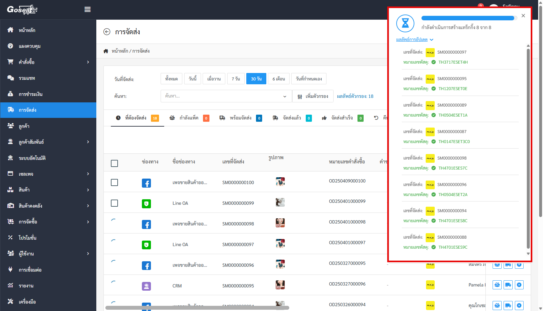543x311 pixels.
Task: Click the Line OA icon for SM0000000099
Action: (146, 204)
